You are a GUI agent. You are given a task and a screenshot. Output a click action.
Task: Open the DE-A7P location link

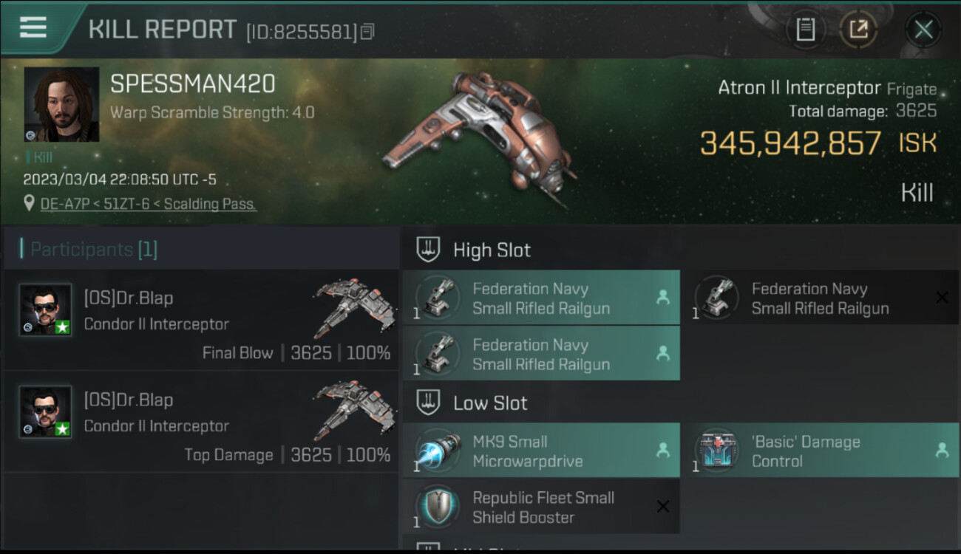coord(149,204)
